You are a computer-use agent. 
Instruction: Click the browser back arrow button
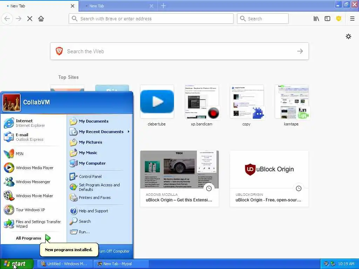click(7, 19)
